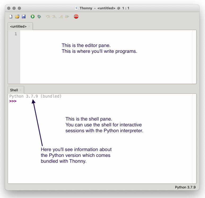Click the Resume debugger icon
The image size is (205, 198).
(67, 16)
